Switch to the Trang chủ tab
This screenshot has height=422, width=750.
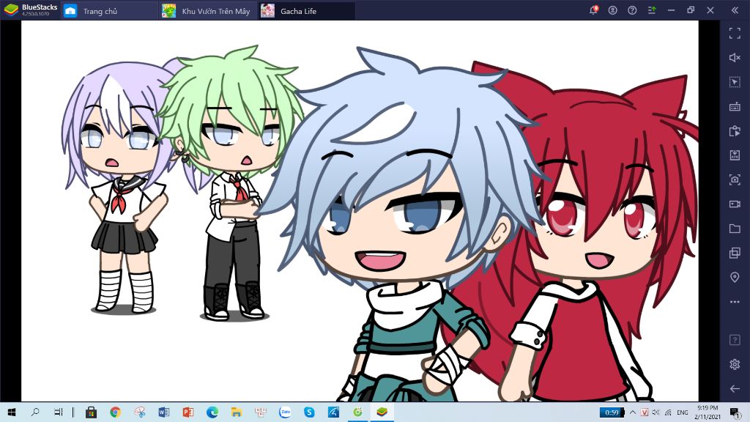(110, 10)
